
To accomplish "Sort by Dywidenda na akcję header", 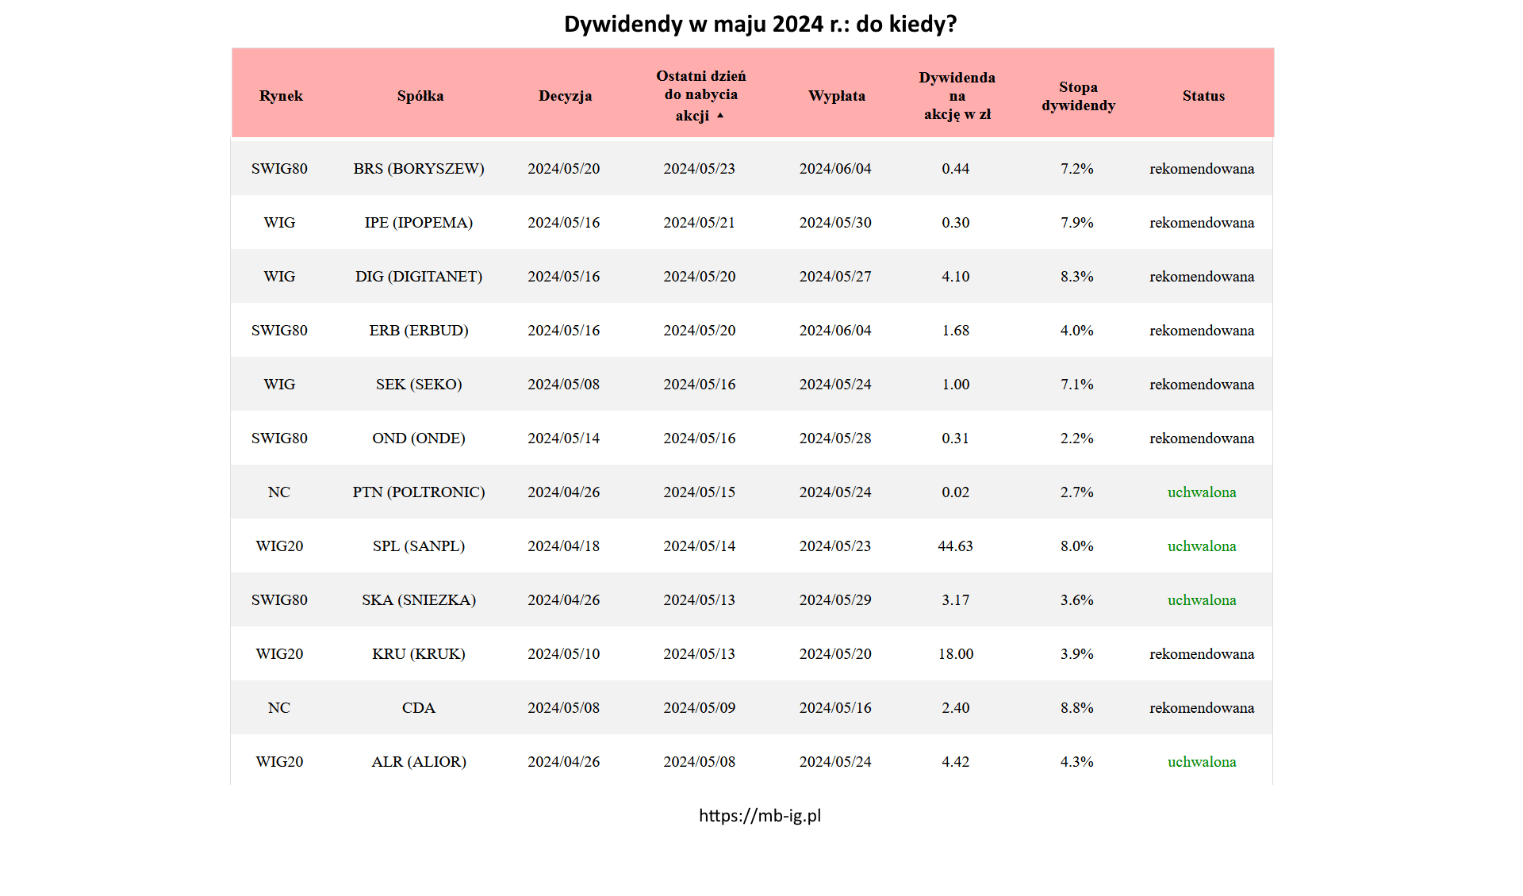I will coord(957,96).
